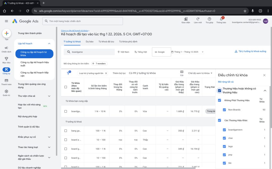Open the Mục tiêu goals trophy icon

(x=6, y=59)
